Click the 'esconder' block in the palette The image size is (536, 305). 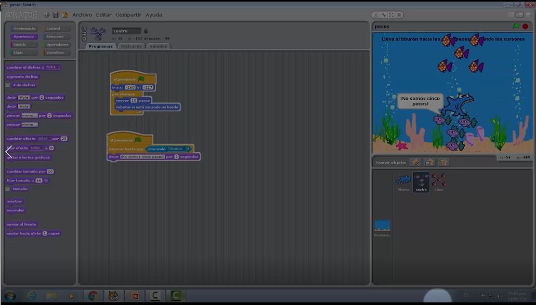click(x=16, y=210)
